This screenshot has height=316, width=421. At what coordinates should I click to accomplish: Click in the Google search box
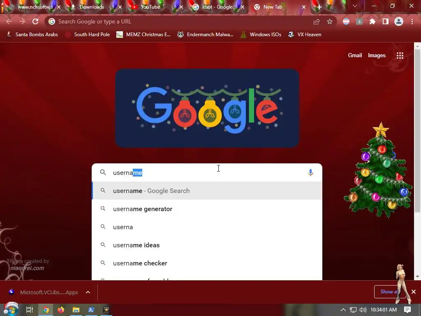207,172
